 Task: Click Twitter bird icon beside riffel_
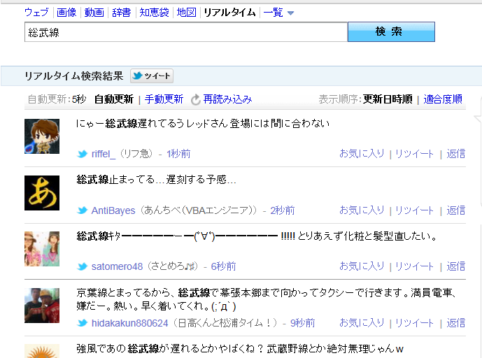pos(83,154)
